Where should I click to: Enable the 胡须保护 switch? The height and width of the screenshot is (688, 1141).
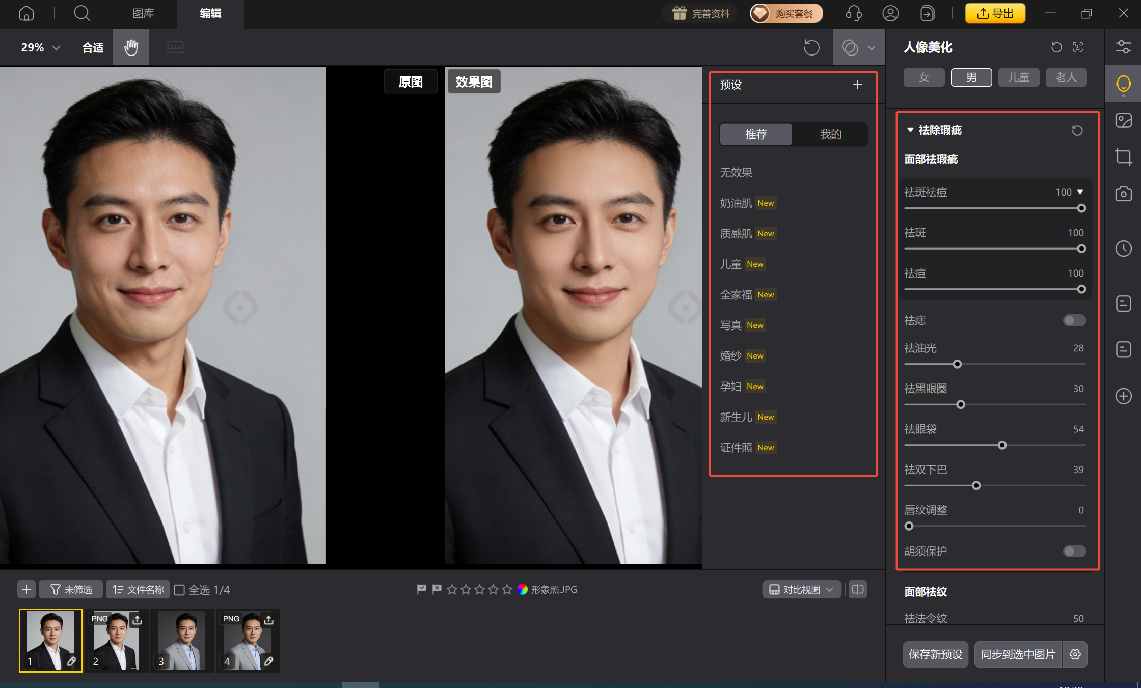tap(1074, 551)
